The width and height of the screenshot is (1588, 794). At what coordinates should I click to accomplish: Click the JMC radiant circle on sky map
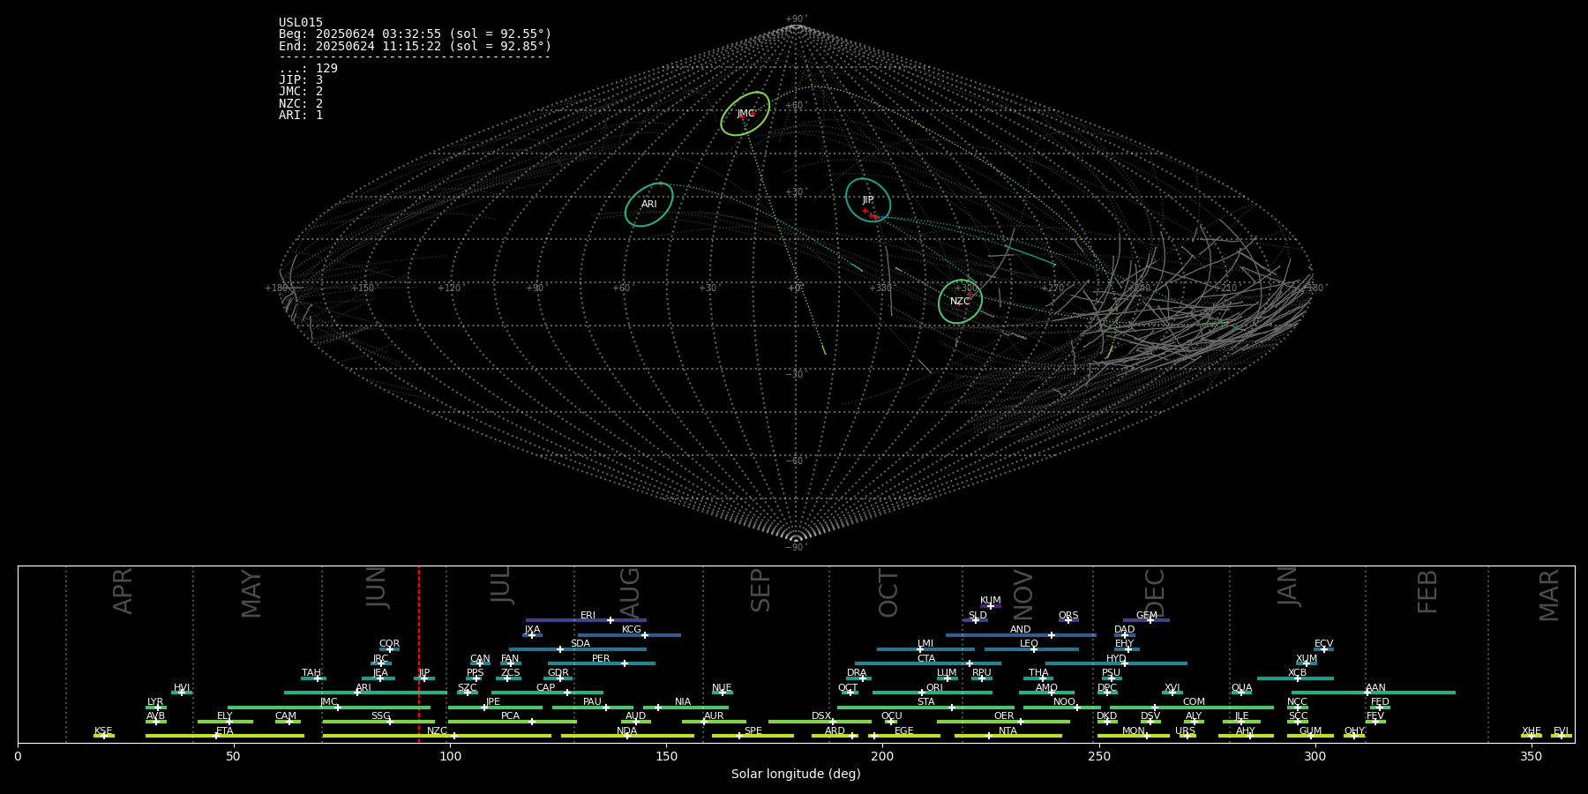745,114
